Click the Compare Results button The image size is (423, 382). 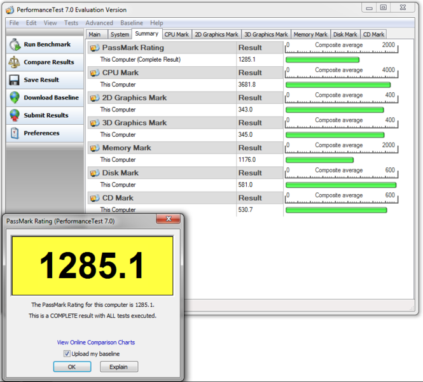click(x=45, y=62)
